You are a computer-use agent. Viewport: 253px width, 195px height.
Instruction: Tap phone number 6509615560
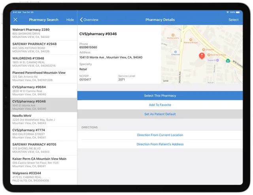pyautogui.click(x=88, y=47)
